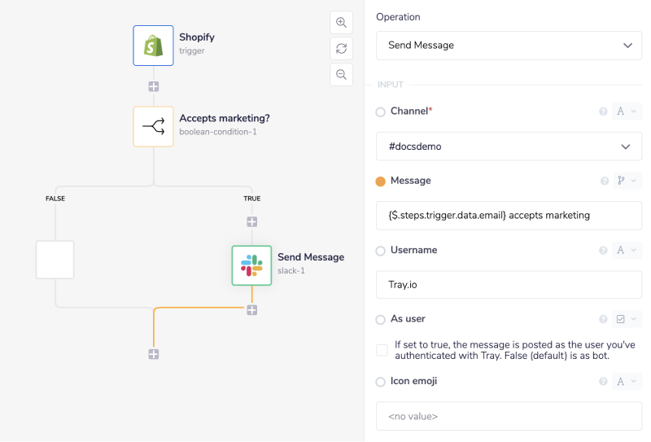The width and height of the screenshot is (651, 442).
Task: Open the Message field type selector
Action: pyautogui.click(x=627, y=181)
